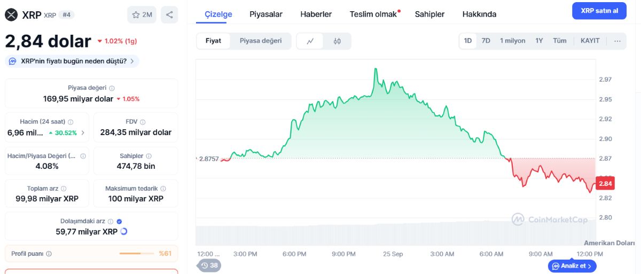Screen dimensions: 641x274
Task: Open the Haberler tab
Action: [x=316, y=14]
